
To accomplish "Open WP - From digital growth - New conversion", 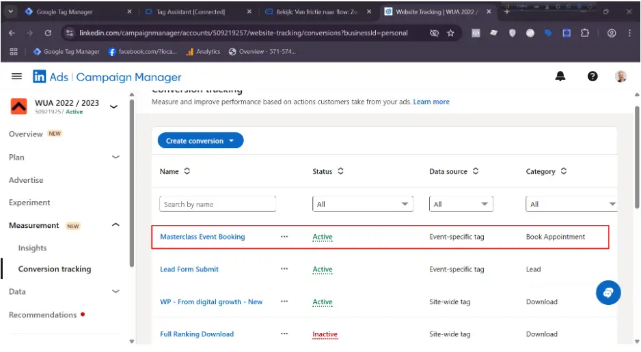I will [x=211, y=302].
